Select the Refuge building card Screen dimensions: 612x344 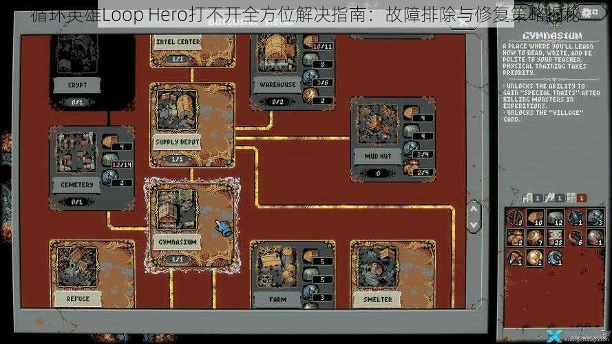tap(92, 275)
